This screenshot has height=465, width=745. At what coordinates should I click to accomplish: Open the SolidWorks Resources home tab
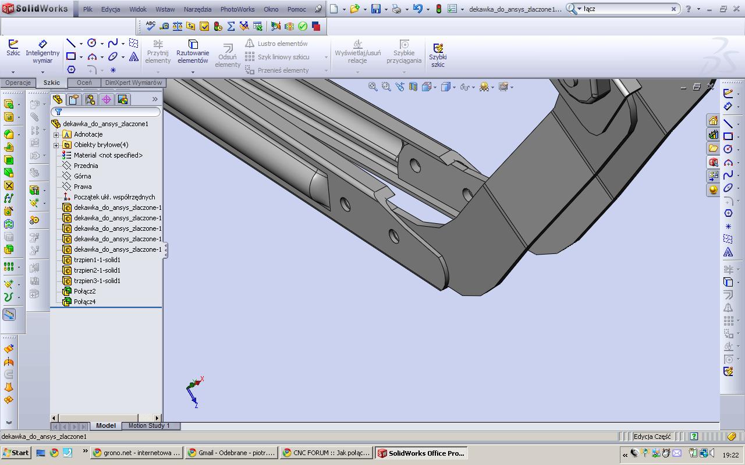713,120
